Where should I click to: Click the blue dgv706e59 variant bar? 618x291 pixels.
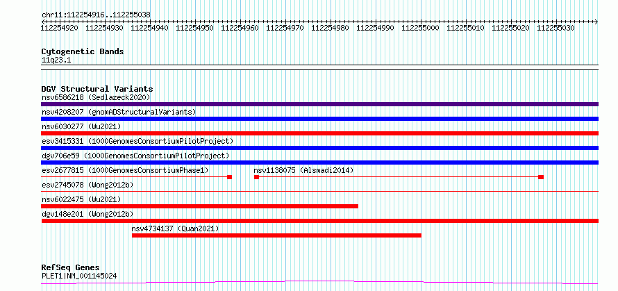(x=319, y=163)
